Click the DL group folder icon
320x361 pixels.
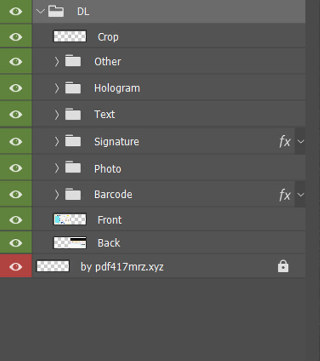point(56,11)
